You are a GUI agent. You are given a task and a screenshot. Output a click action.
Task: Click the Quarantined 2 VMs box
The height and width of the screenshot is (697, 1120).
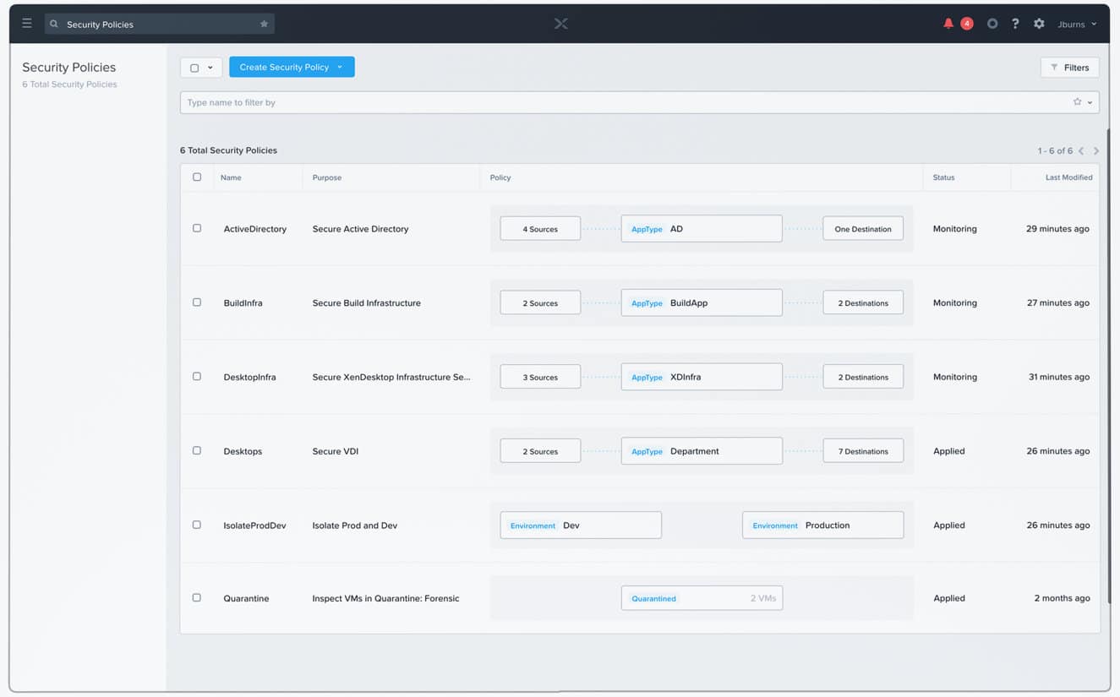702,598
